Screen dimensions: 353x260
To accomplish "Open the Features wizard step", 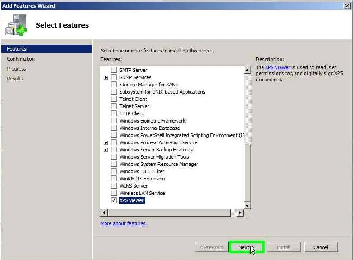I will [47, 49].
